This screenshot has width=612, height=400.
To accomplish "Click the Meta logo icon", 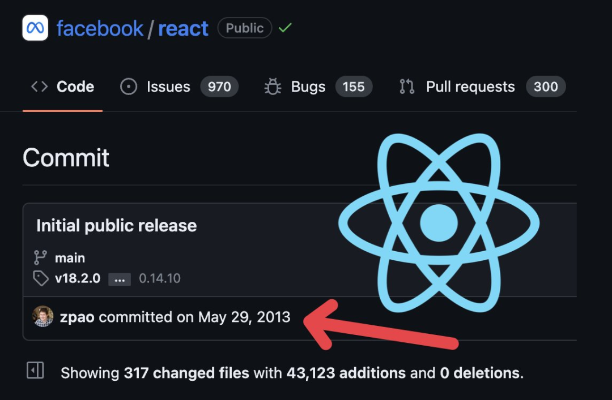I will 35,28.
